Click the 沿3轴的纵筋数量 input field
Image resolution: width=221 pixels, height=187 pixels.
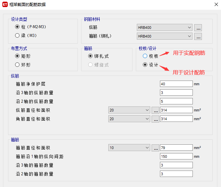click(176, 93)
